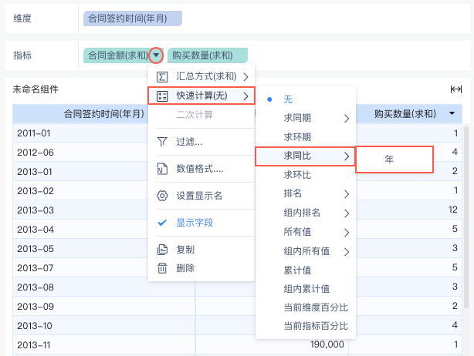This screenshot has height=356, width=474.
Task: Expand the 组内所有值 submenu arrow
Action: pyautogui.click(x=347, y=252)
